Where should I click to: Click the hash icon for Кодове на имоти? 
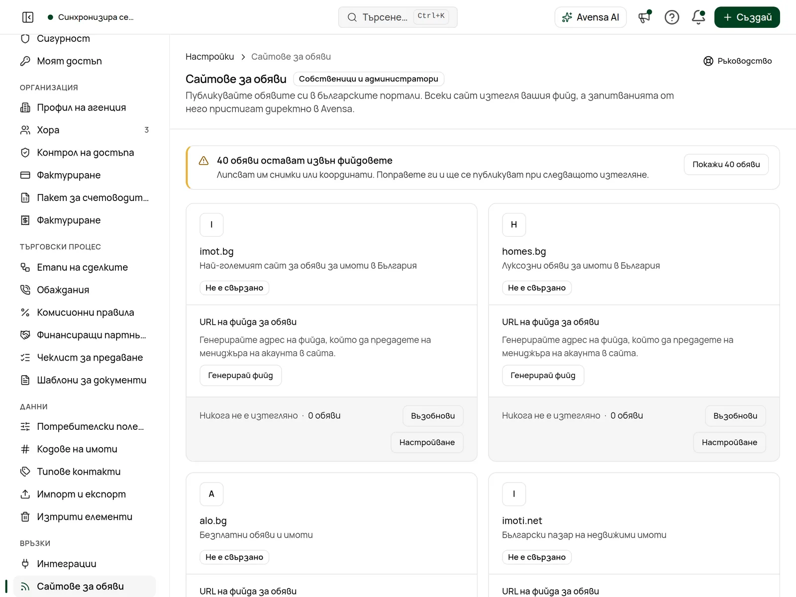pos(25,449)
